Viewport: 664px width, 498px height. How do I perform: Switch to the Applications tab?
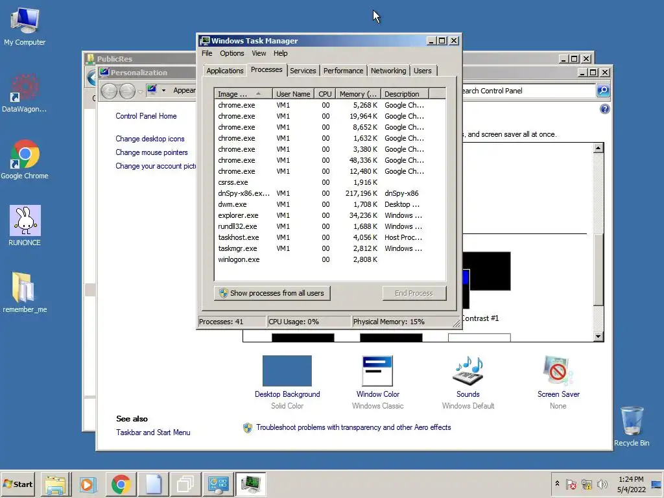[225, 71]
